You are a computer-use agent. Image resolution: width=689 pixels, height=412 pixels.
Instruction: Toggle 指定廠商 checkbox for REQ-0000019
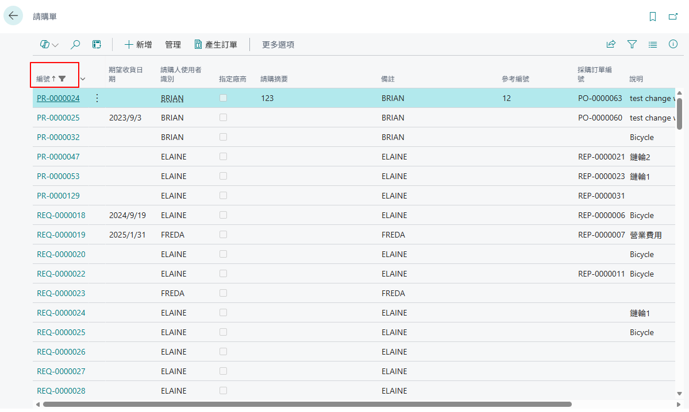click(223, 234)
